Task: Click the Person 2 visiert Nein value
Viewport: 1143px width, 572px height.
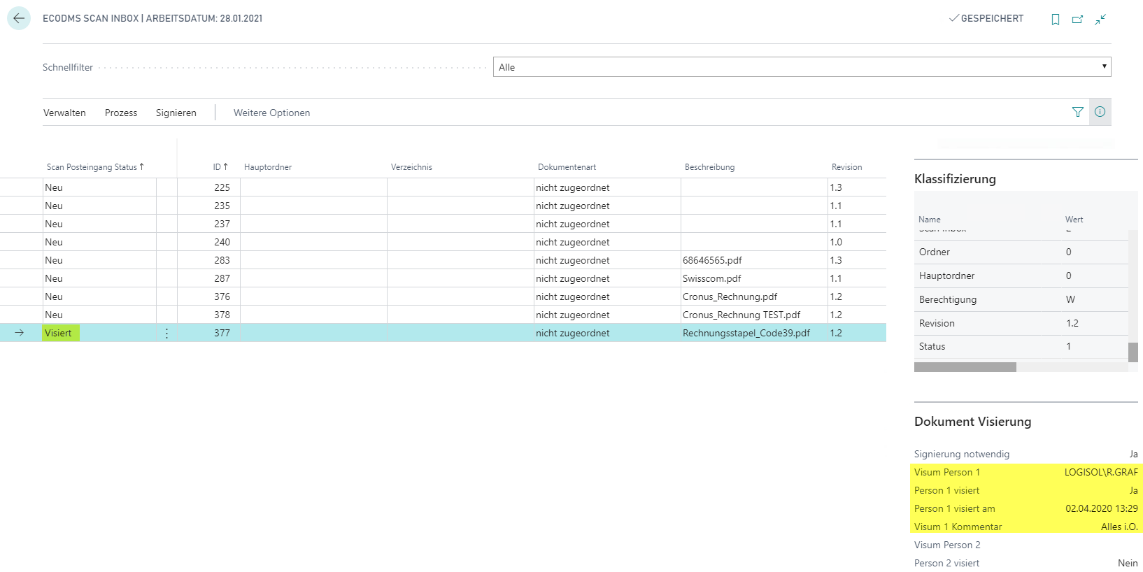Action: [x=1128, y=563]
